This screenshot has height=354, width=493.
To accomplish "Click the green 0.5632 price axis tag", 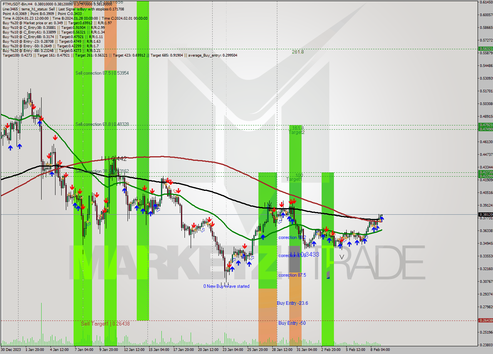I will [x=486, y=49].
